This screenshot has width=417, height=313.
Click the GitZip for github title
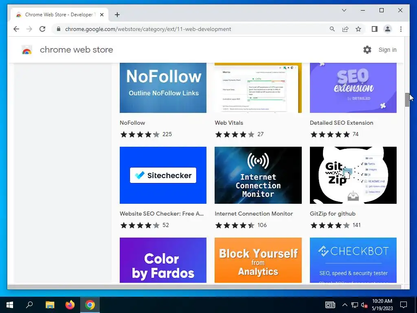tap(332, 214)
